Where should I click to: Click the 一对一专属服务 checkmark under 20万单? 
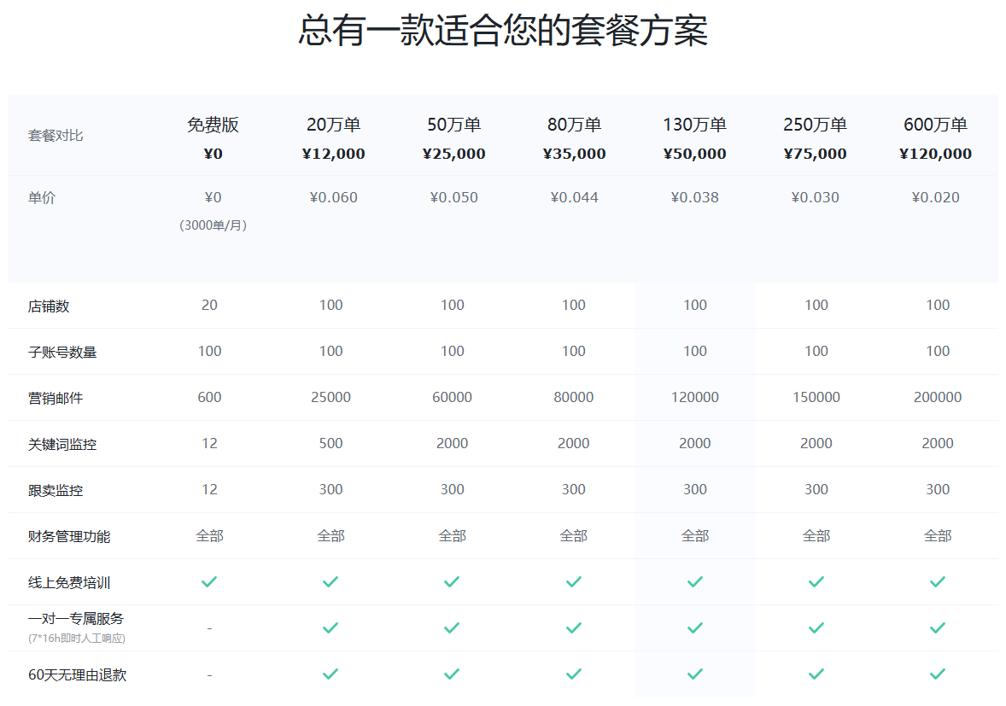click(x=330, y=628)
